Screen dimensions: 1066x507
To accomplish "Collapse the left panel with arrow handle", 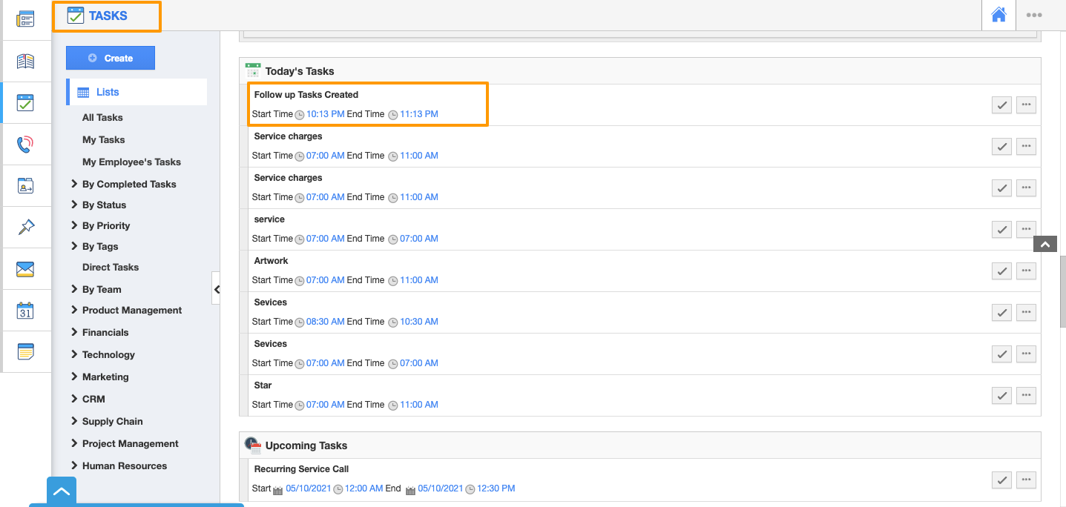I will pos(216,290).
